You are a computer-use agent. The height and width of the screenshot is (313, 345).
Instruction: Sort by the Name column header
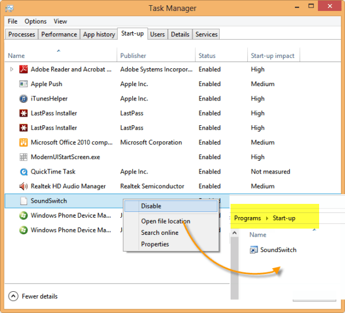(61, 55)
